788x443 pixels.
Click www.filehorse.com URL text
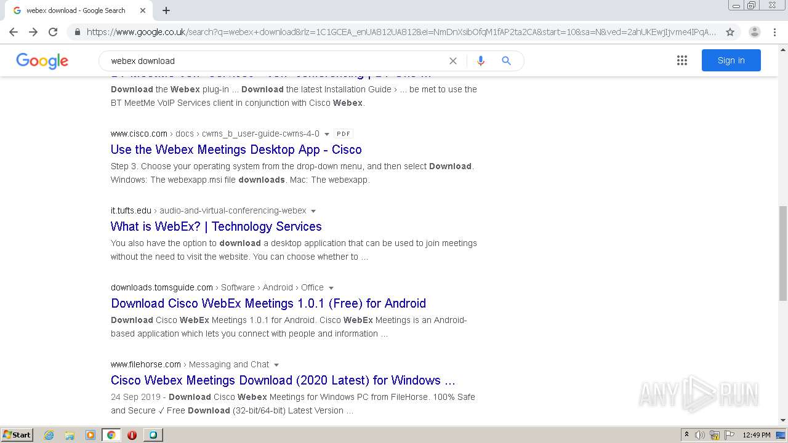pyautogui.click(x=146, y=364)
